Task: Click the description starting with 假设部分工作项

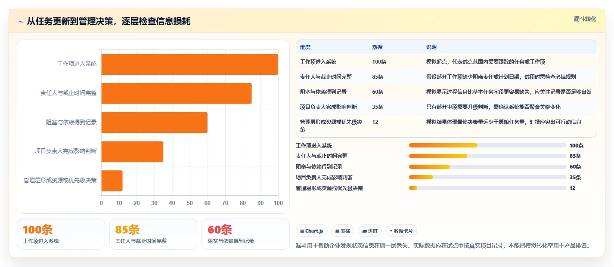Action: coord(501,77)
